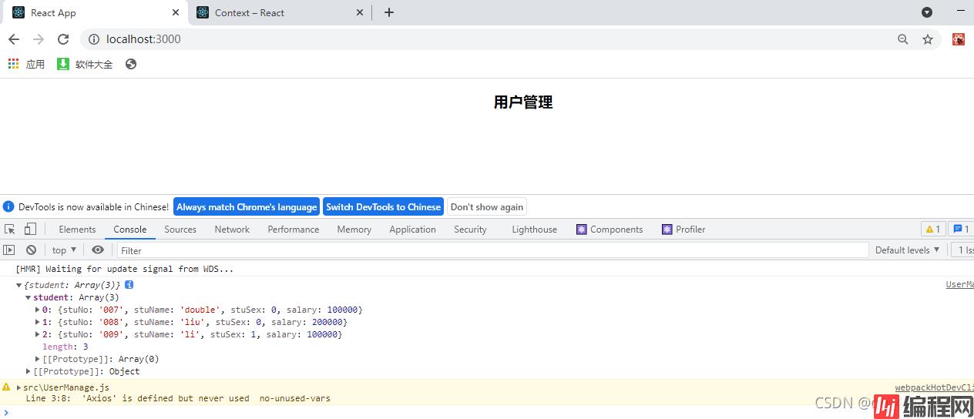Click the inspect element picker icon

tap(10, 230)
